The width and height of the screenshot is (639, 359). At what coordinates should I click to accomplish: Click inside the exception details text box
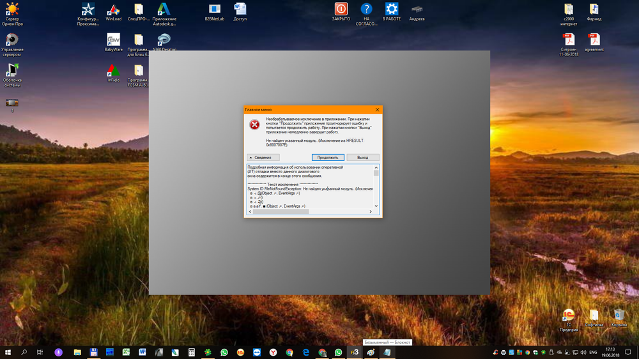click(307, 185)
